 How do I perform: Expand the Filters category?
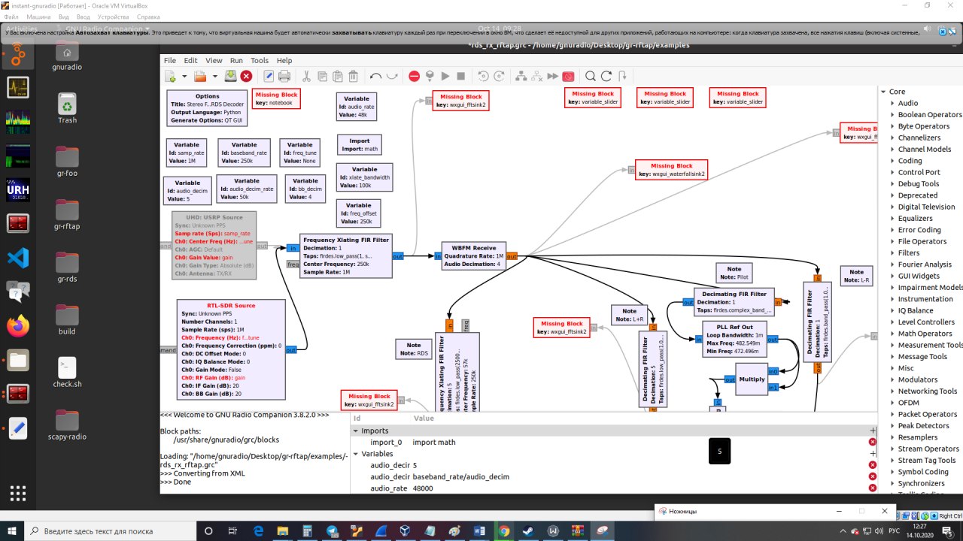point(892,253)
